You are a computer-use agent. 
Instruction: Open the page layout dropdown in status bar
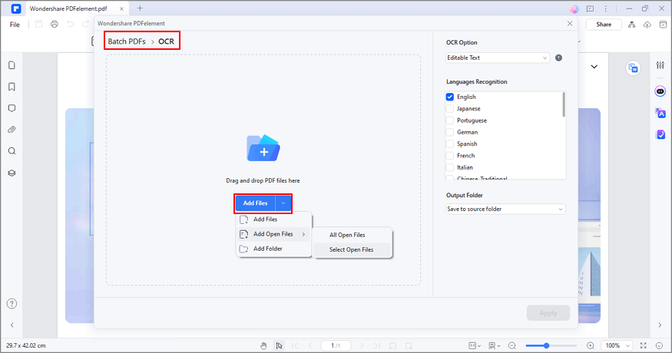click(475, 346)
